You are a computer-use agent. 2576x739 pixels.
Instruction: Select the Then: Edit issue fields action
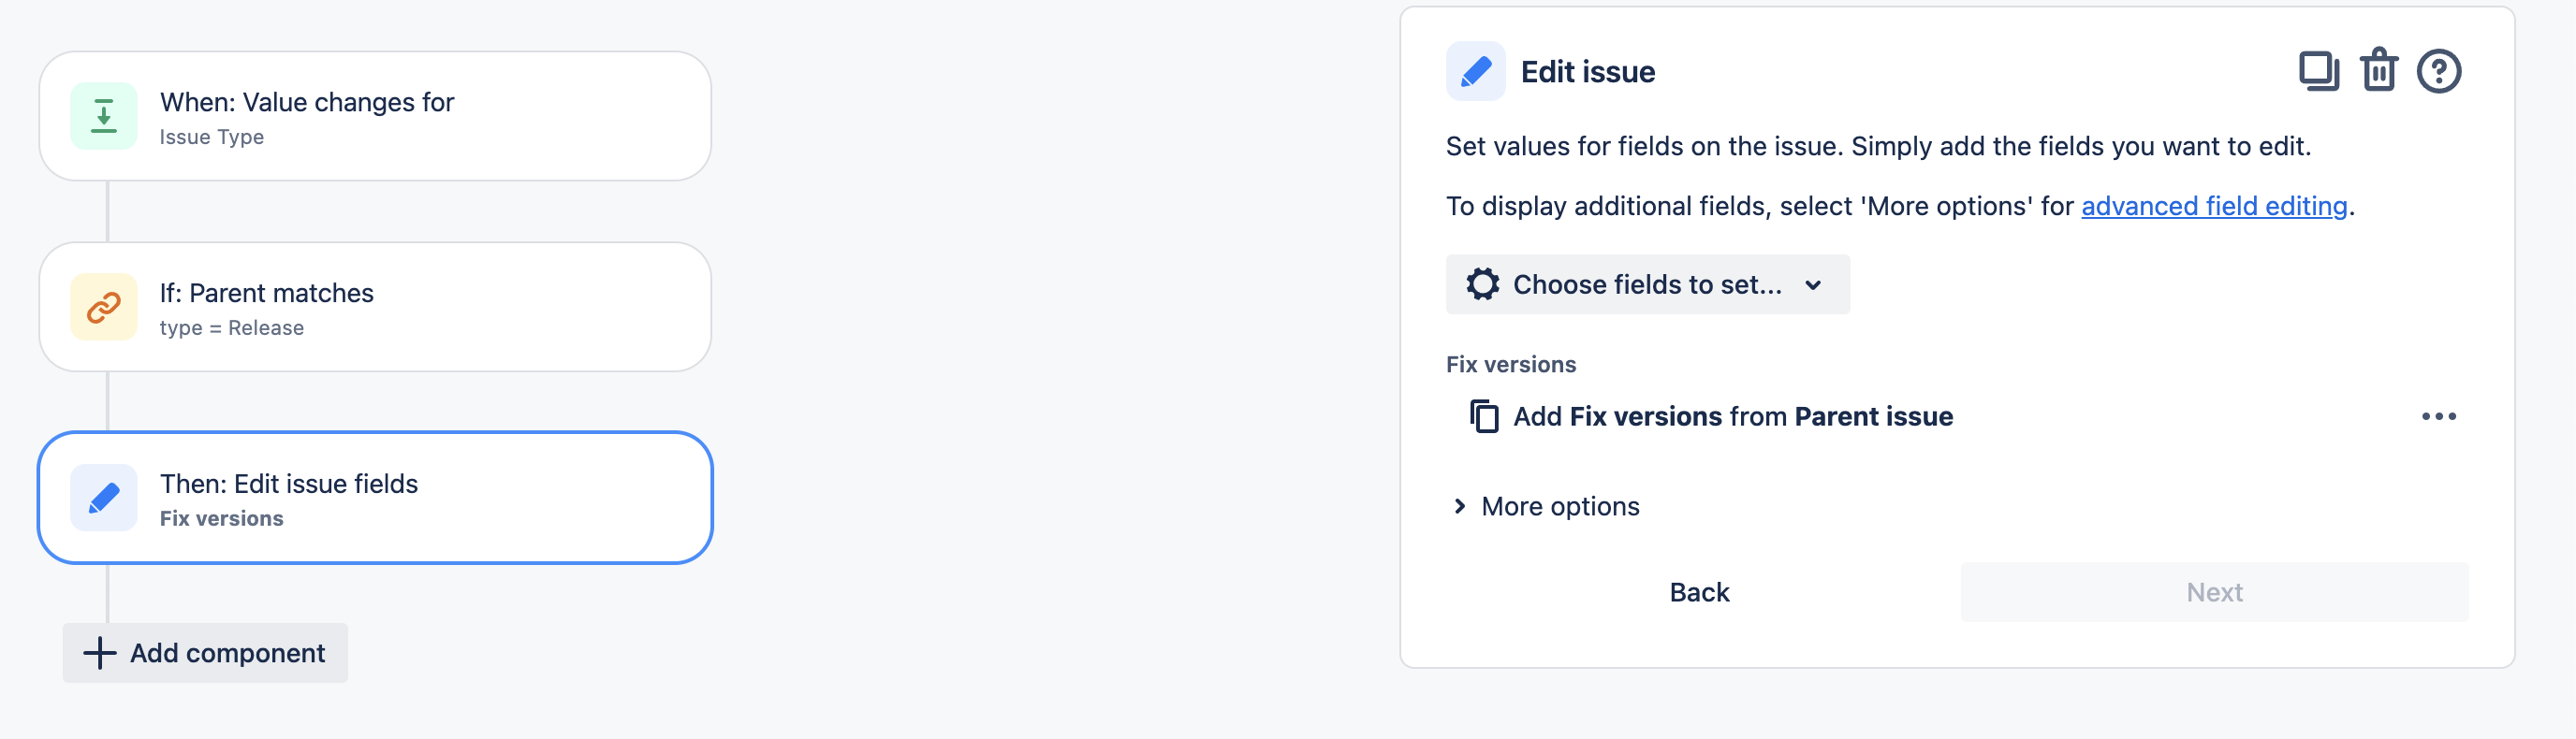[375, 498]
